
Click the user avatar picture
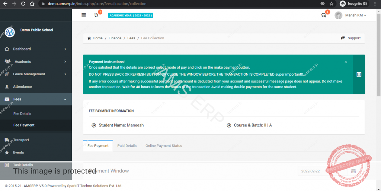point(338,15)
